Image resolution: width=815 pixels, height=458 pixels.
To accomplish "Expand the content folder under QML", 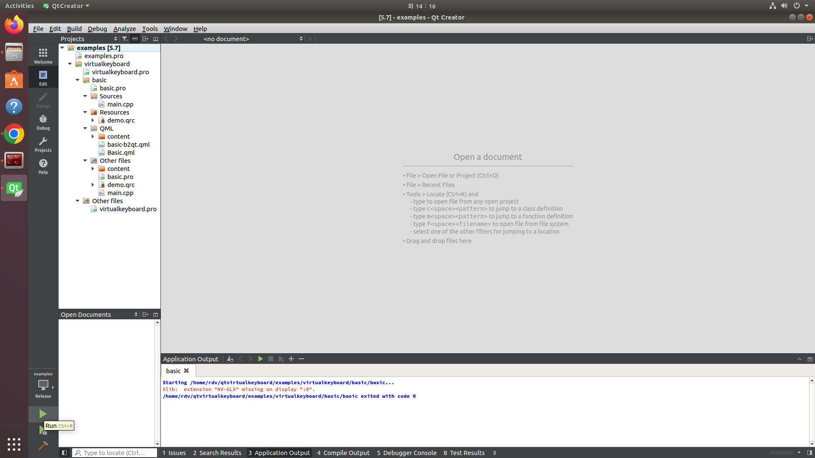I will [x=93, y=136].
